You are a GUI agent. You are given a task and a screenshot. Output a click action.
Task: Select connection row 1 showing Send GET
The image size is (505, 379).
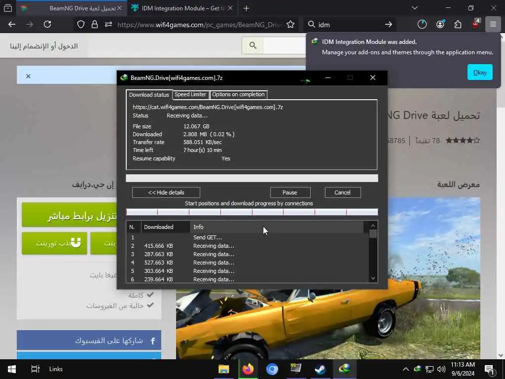click(x=248, y=237)
